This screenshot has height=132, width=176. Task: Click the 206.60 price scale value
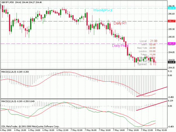171,14
